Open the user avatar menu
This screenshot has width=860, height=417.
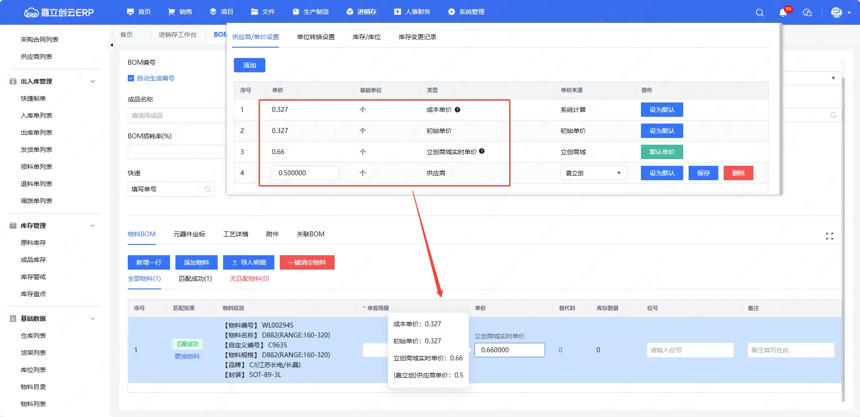837,13
